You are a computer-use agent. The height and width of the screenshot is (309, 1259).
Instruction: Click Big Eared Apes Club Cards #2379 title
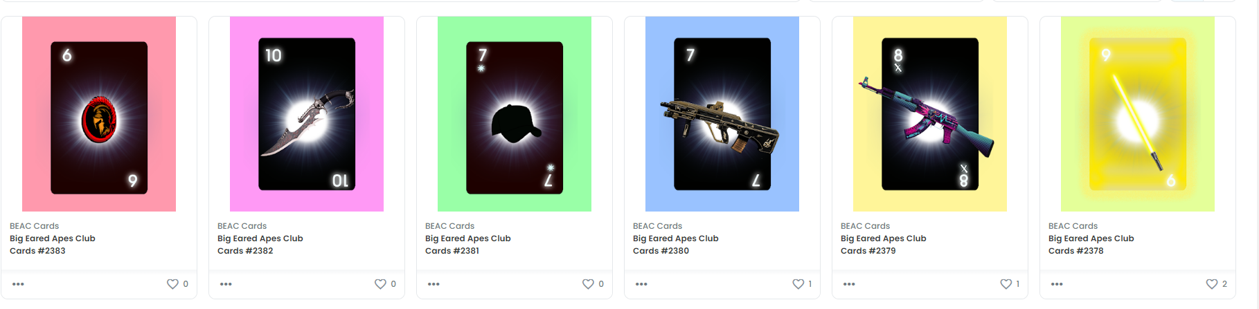click(x=883, y=245)
